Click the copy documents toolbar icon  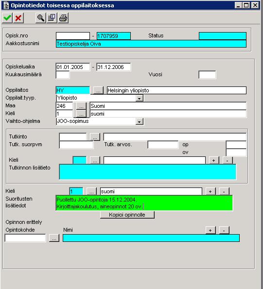click(x=52, y=18)
